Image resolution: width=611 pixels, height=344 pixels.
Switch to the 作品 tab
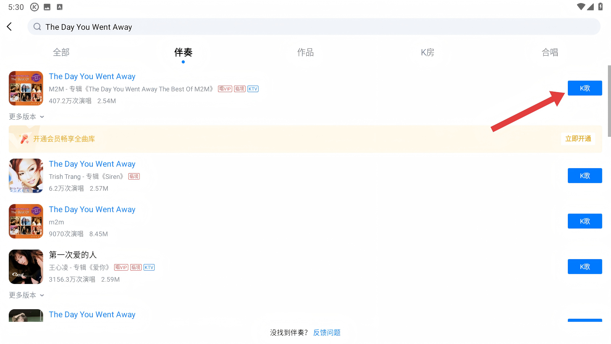[x=305, y=52]
